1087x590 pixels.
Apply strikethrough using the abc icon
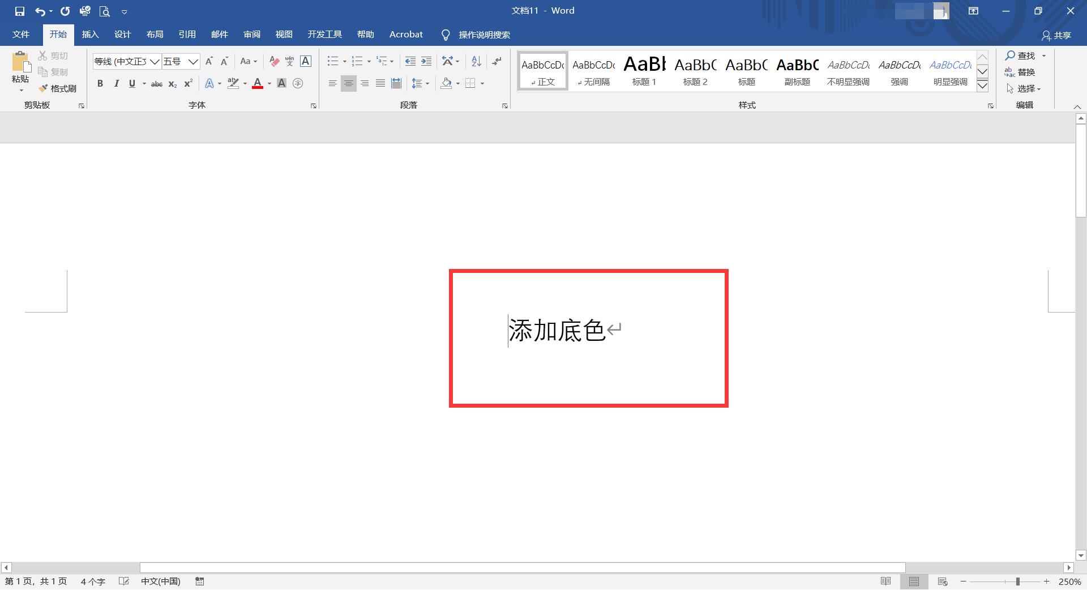pos(157,84)
